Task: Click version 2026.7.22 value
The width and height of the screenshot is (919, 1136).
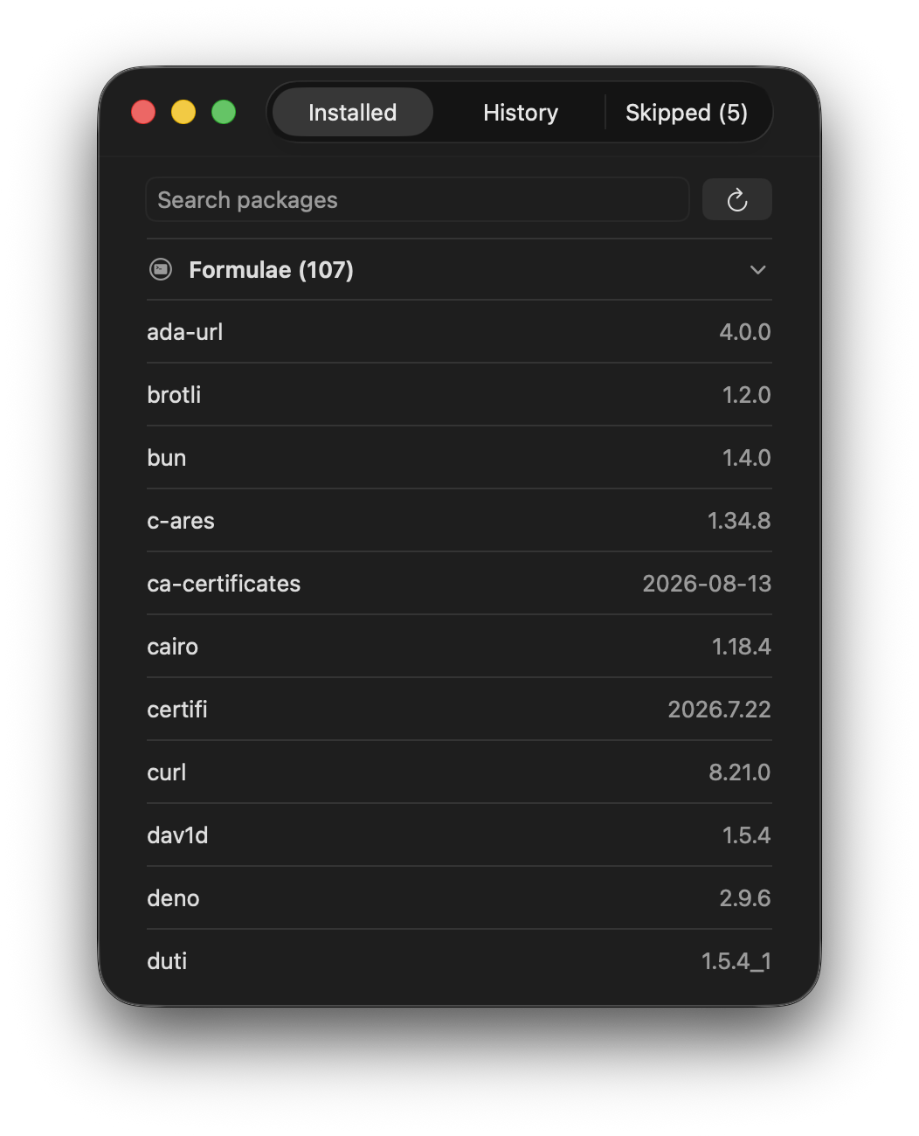Action: coord(720,710)
